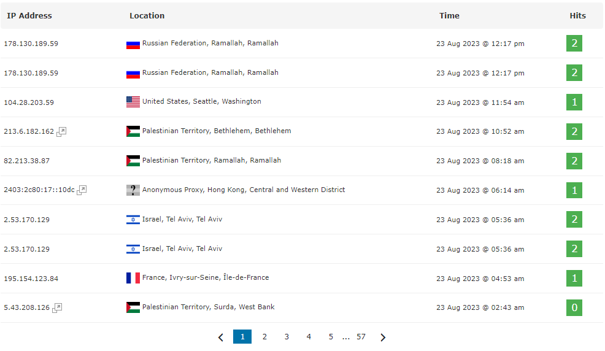Select page 5 in pagination
Viewport: 605px width, 351px height.
331,337
